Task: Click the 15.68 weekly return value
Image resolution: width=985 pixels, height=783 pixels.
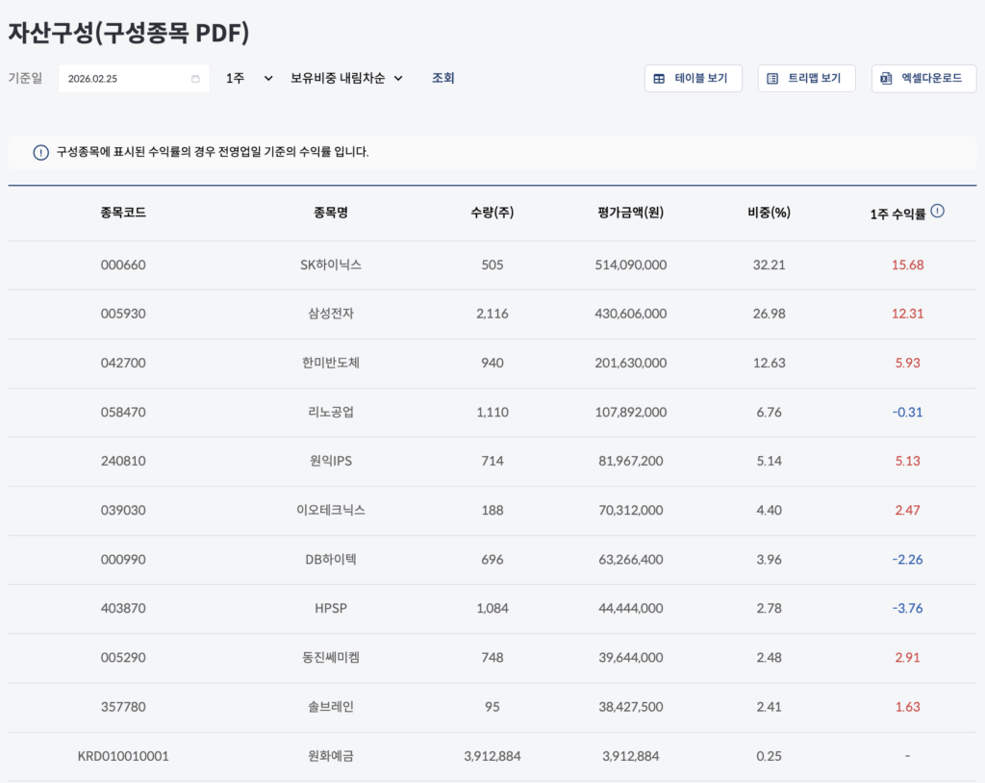Action: tap(908, 265)
